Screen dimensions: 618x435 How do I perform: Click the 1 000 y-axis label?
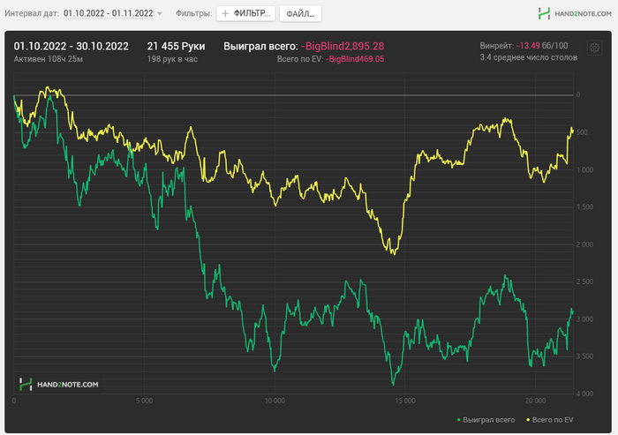[x=584, y=169]
